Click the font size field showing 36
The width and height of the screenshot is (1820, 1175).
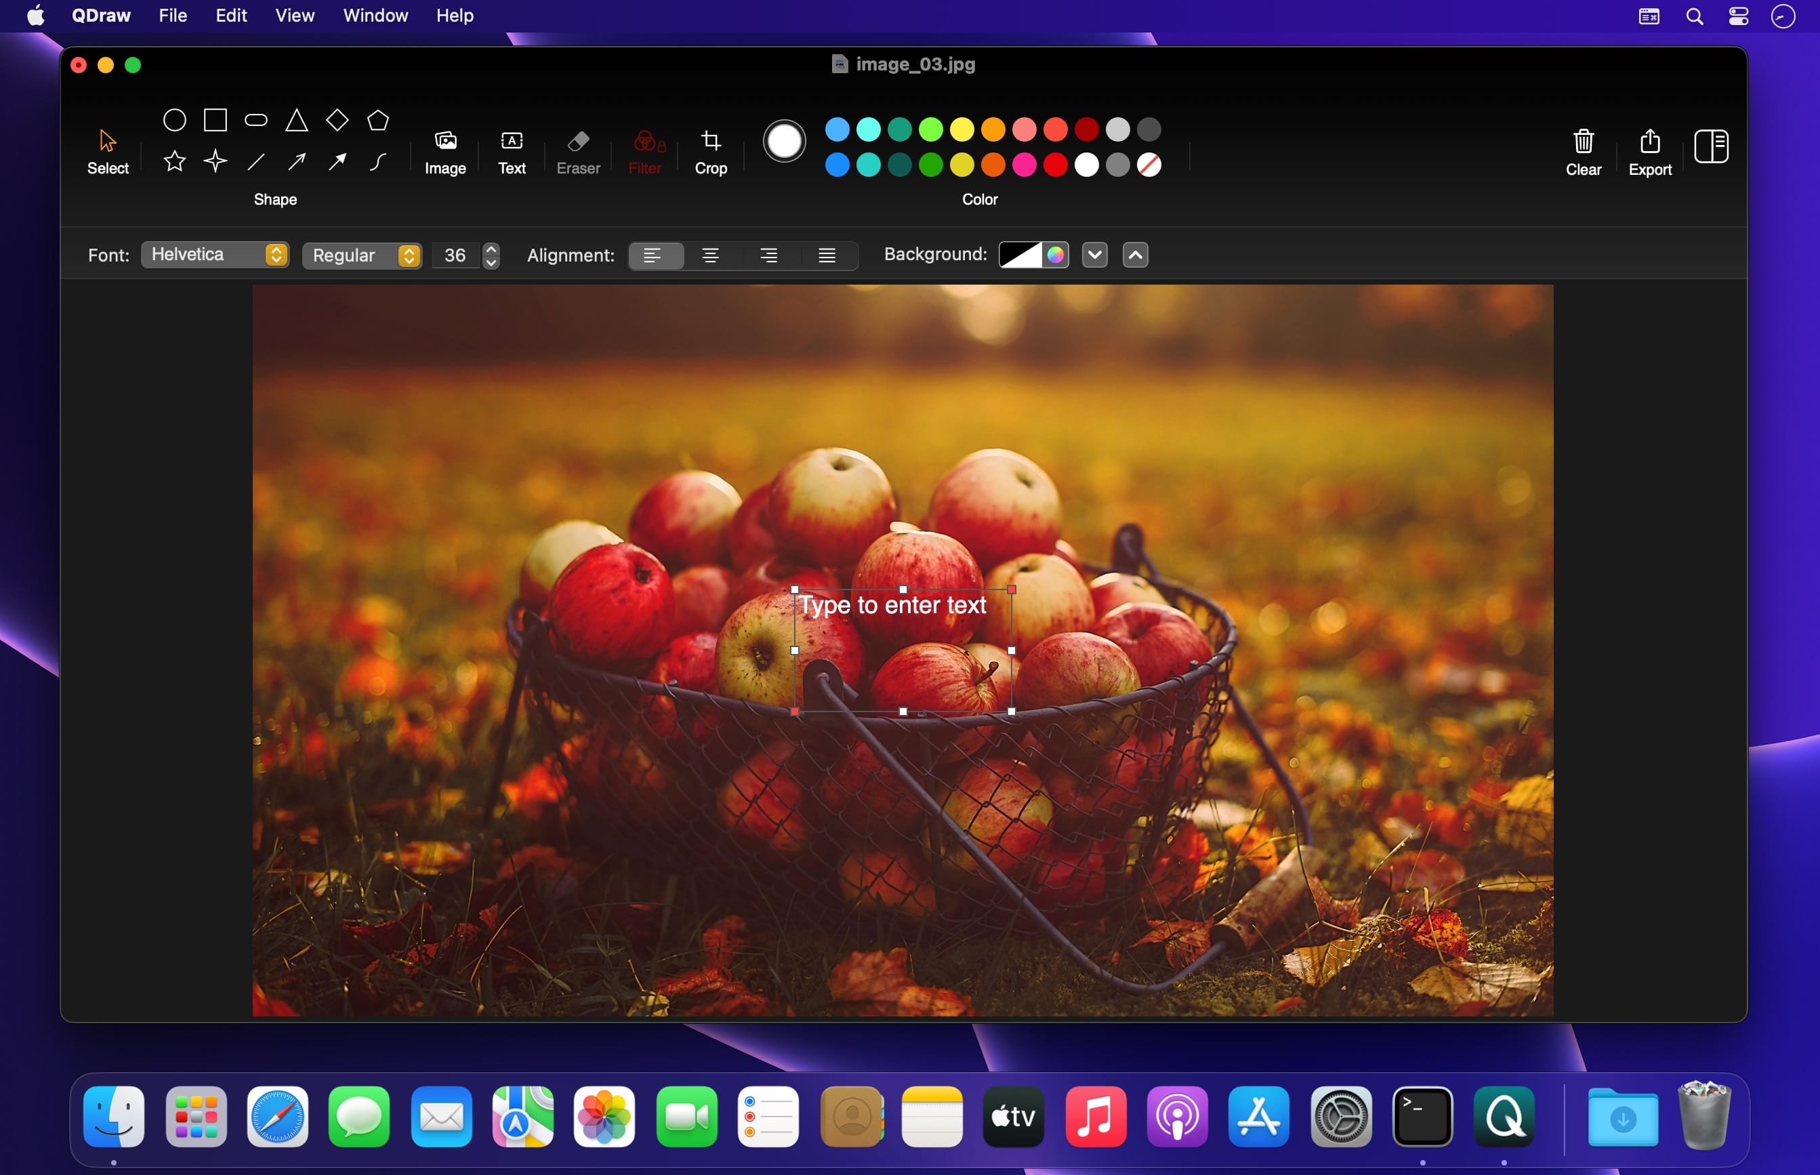click(455, 255)
